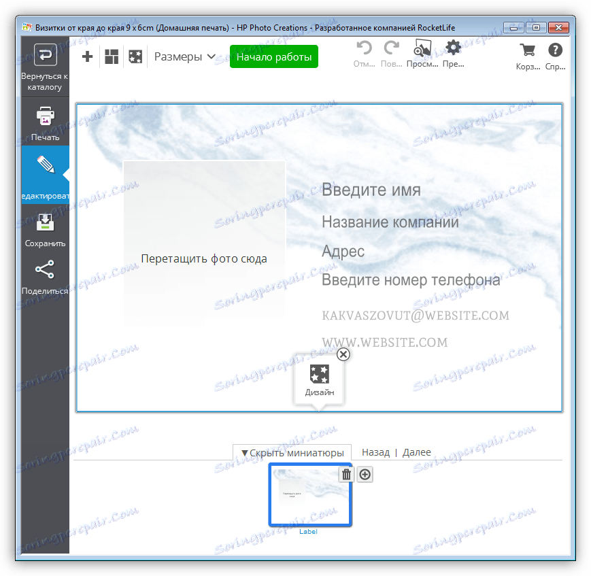Go to previous page with Назад

coord(375,452)
